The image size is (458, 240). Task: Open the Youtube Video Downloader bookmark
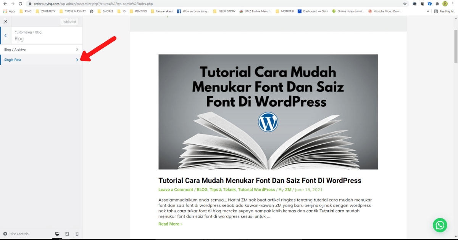coord(385,11)
